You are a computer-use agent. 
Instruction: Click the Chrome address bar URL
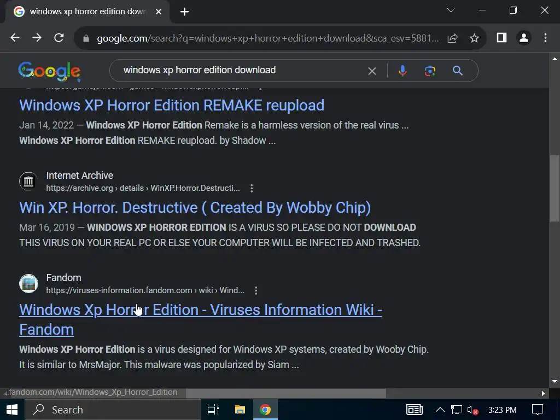267,38
